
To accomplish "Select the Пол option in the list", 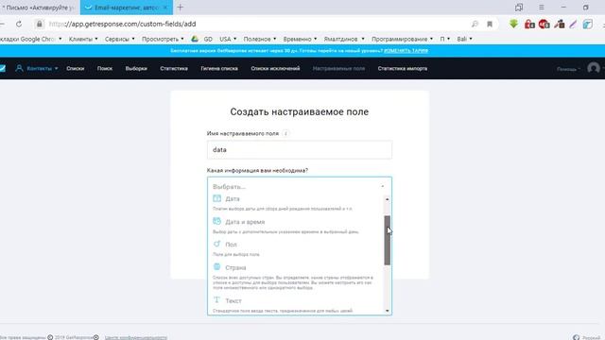I will [x=296, y=248].
